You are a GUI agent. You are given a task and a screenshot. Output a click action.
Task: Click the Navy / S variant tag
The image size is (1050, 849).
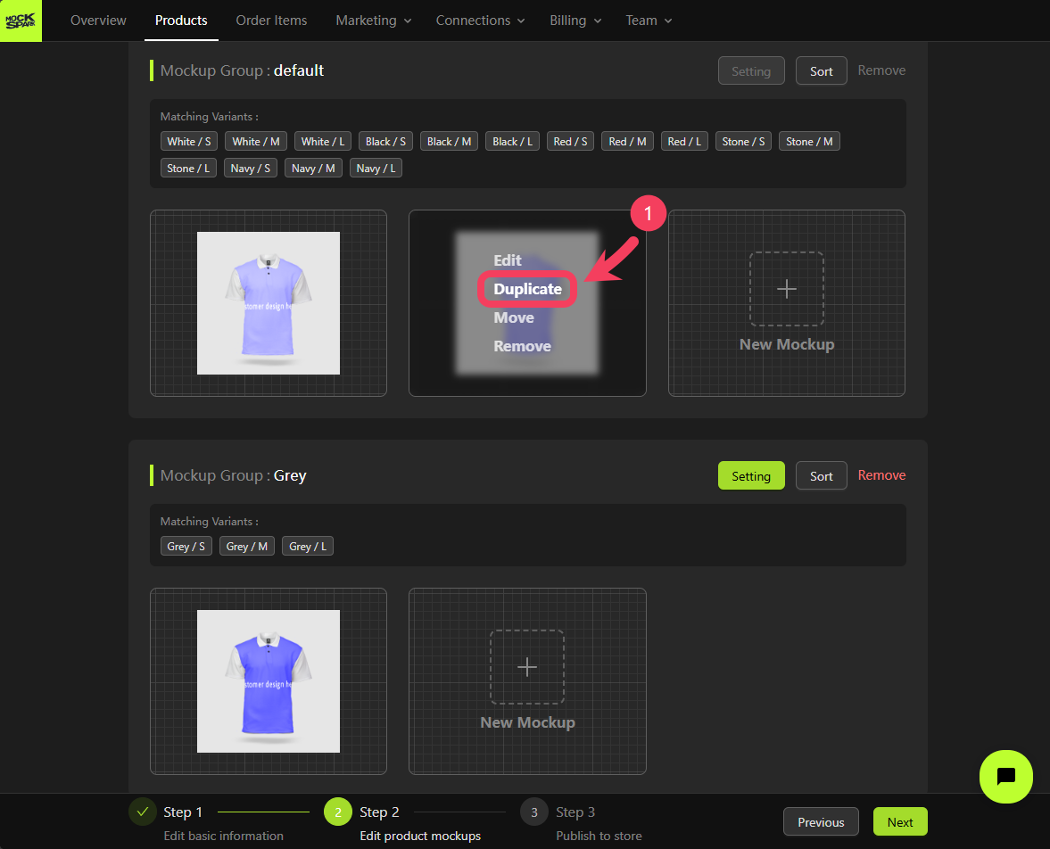(x=251, y=168)
